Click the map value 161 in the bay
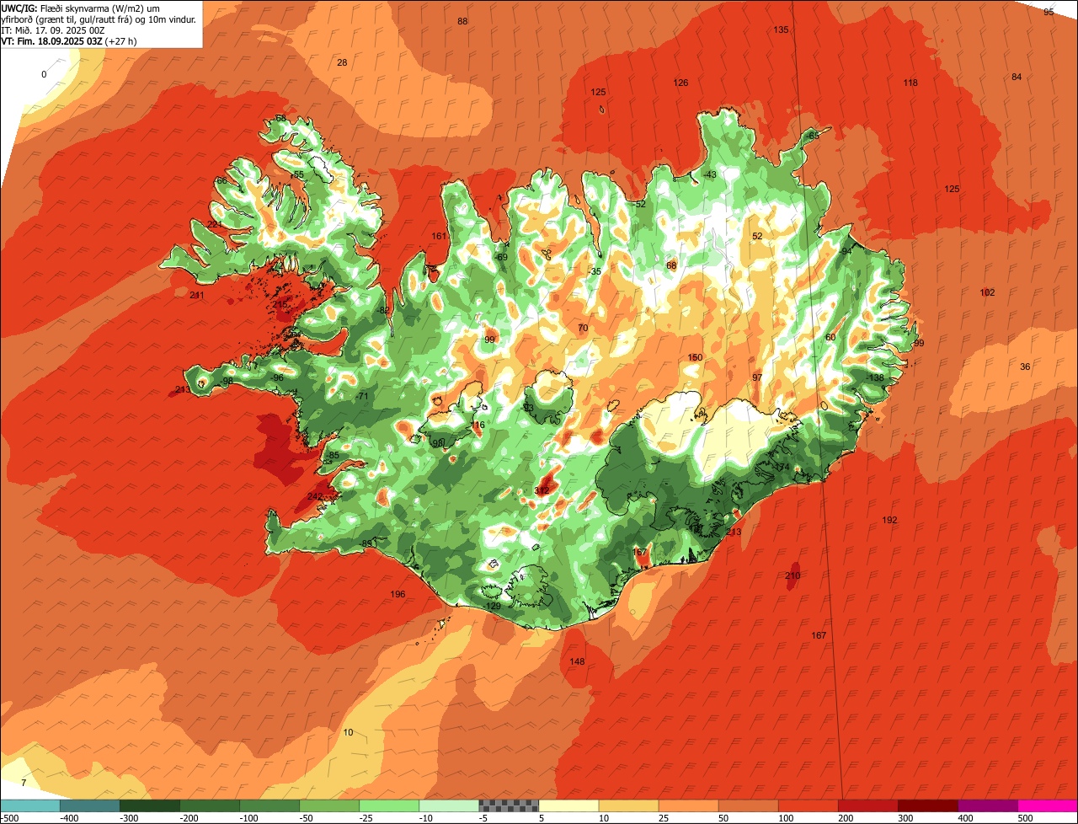The width and height of the screenshot is (1078, 824). click(x=439, y=236)
